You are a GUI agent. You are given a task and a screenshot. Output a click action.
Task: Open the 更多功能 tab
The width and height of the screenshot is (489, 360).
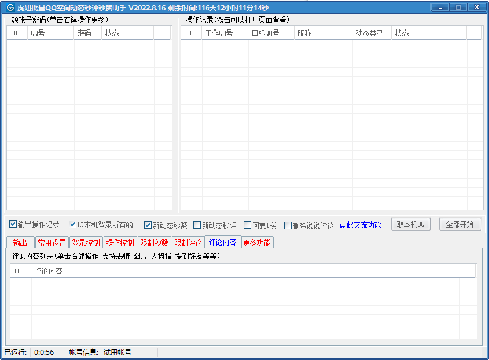click(x=257, y=243)
